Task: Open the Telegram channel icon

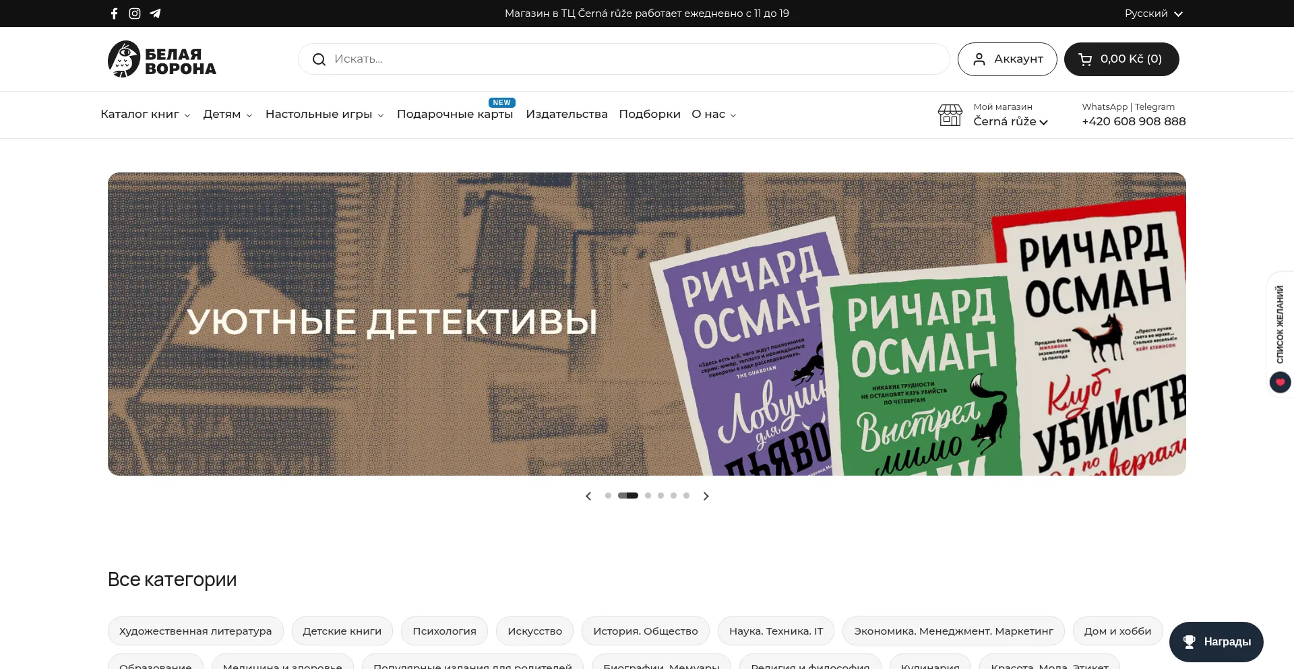Action: click(155, 13)
